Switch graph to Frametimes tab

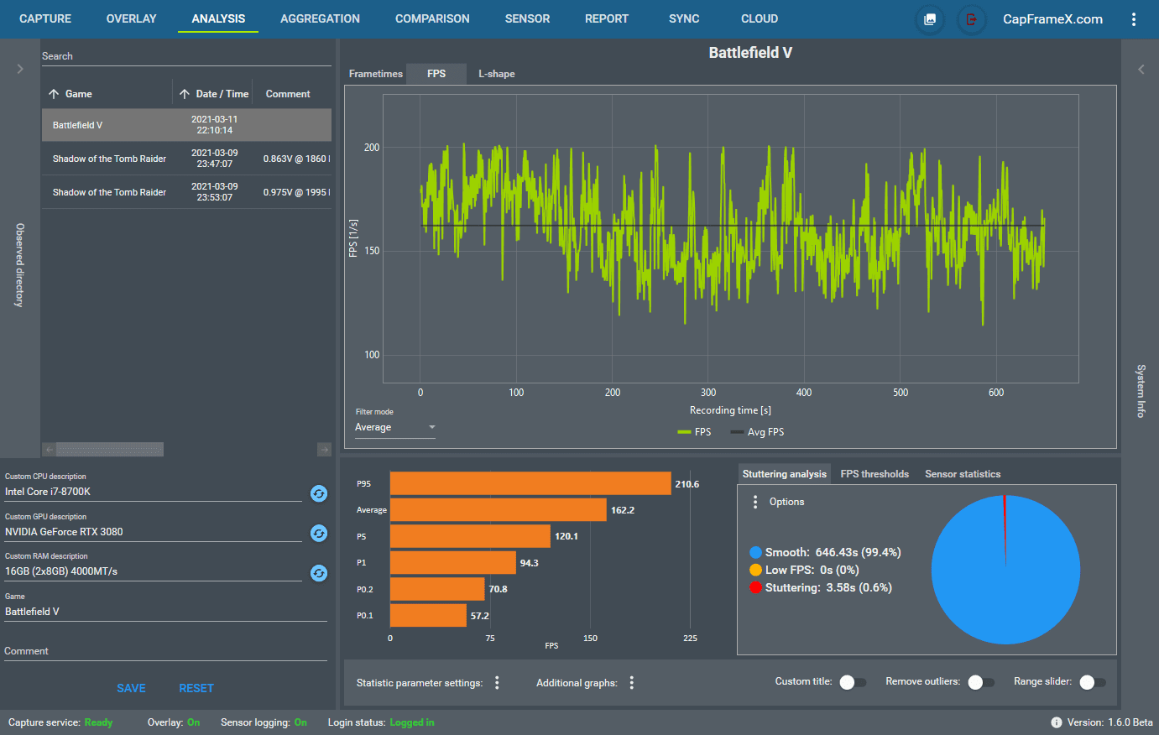pos(376,74)
